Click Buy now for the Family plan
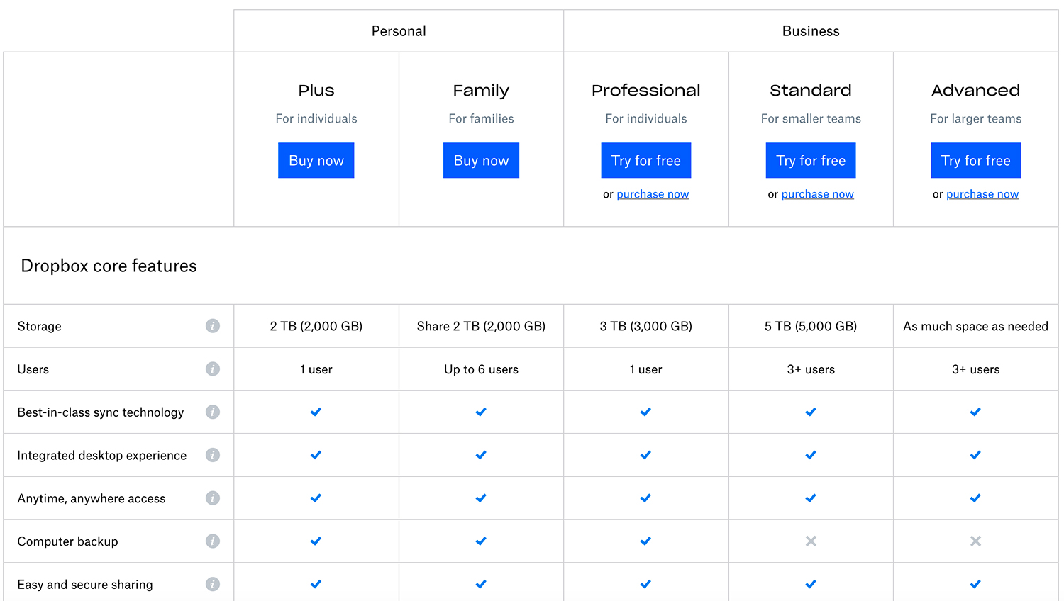Viewport: 1064px width, 601px height. (x=481, y=160)
